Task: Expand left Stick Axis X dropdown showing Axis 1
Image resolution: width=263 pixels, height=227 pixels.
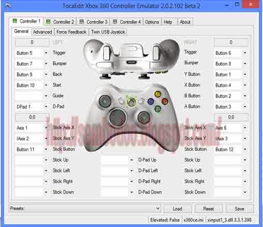Action: [46, 128]
